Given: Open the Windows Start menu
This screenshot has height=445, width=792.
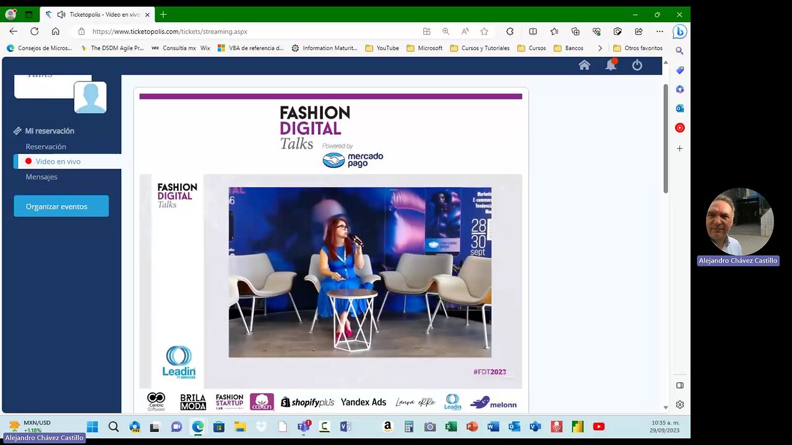Looking at the screenshot, I should (92, 426).
